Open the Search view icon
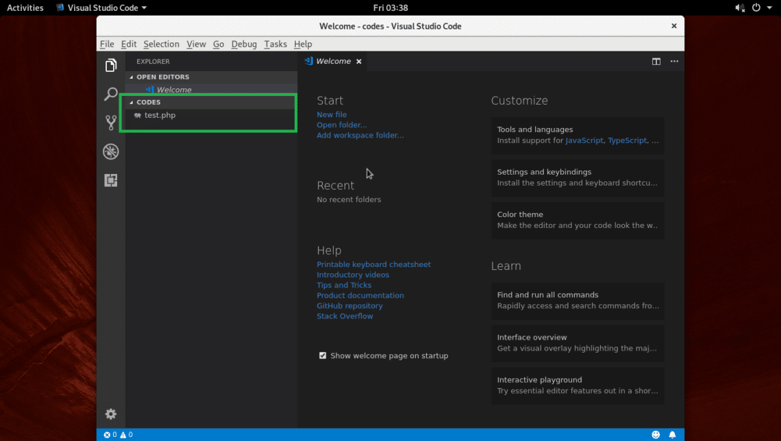The height and width of the screenshot is (441, 781). pyautogui.click(x=111, y=94)
